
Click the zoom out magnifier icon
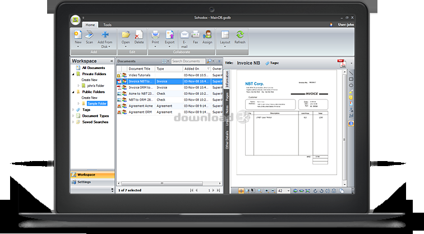[273, 191]
